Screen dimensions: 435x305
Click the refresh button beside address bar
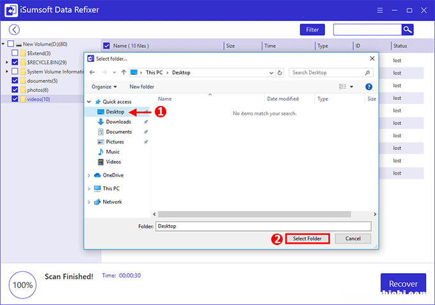280,73
